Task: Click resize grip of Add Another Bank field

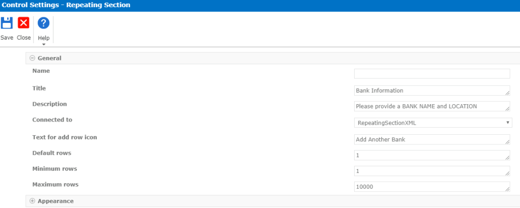Action: (507, 142)
